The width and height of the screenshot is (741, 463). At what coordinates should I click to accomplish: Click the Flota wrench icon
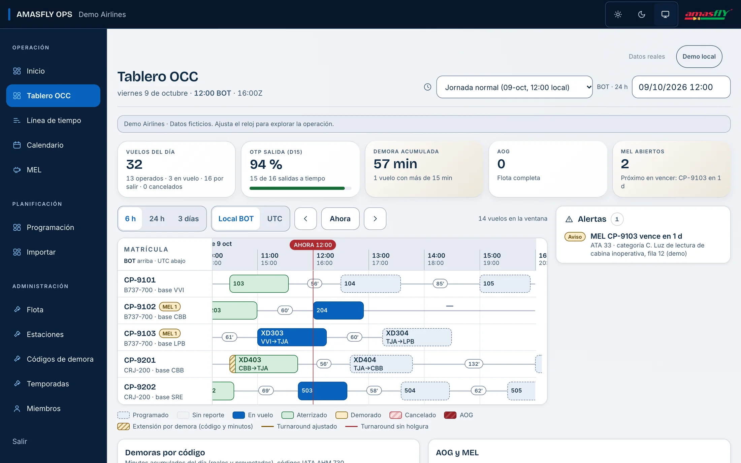[x=17, y=309]
